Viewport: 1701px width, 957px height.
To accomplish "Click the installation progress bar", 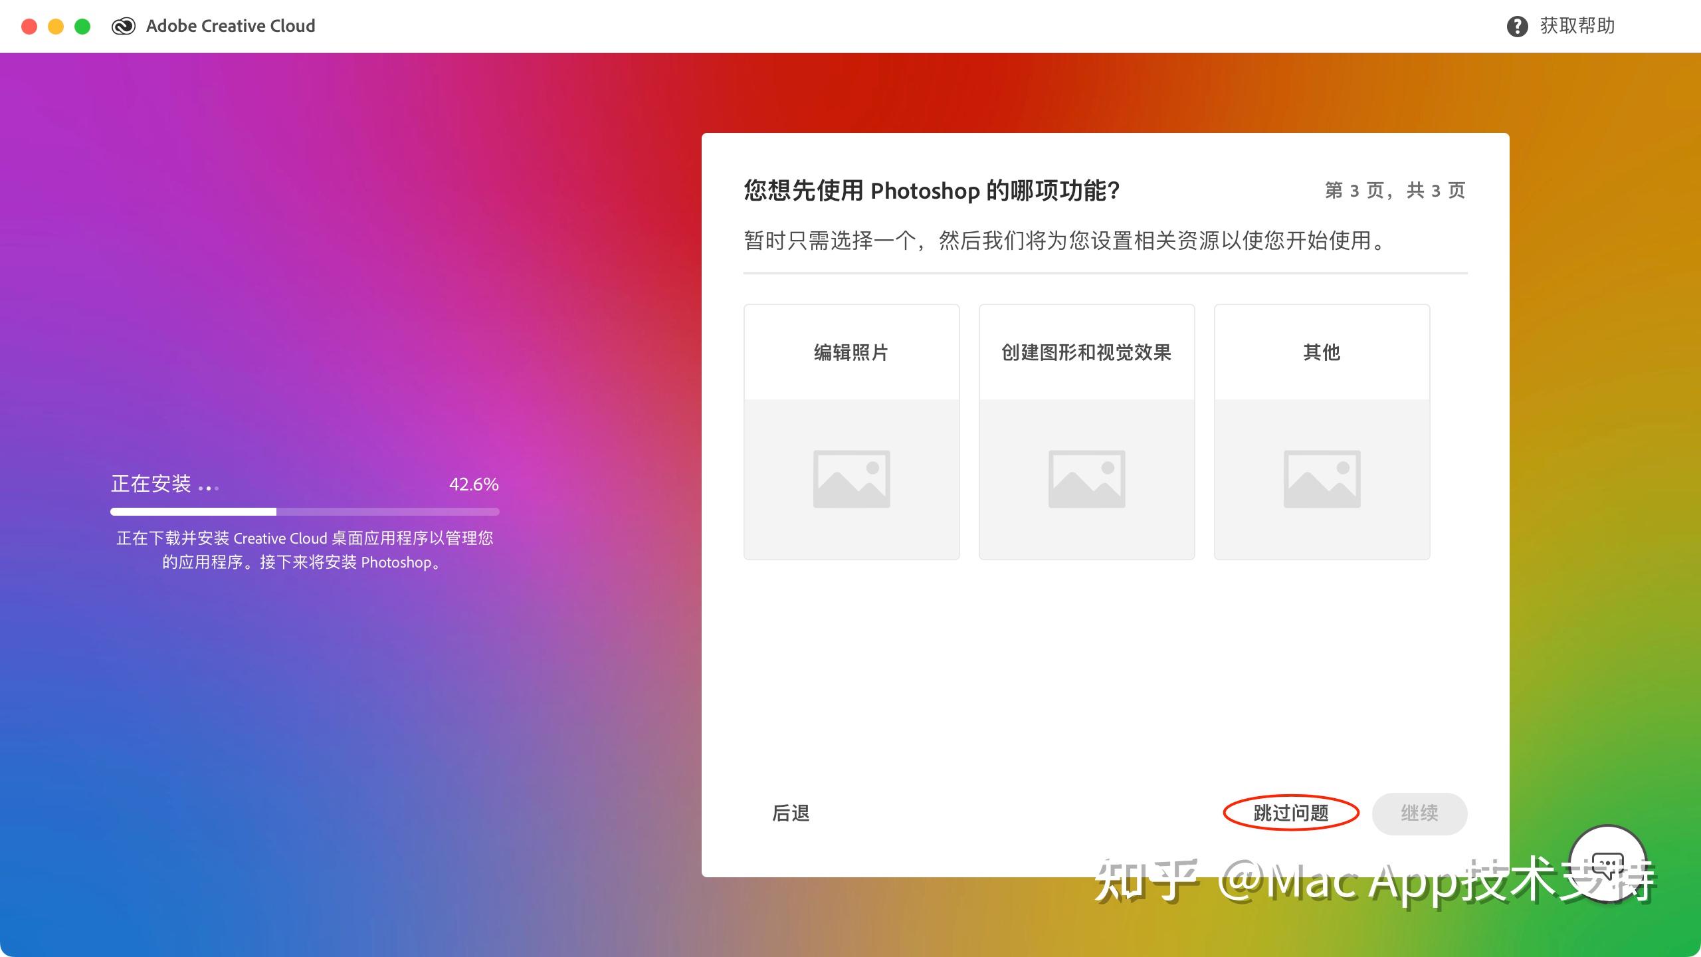I will (305, 512).
